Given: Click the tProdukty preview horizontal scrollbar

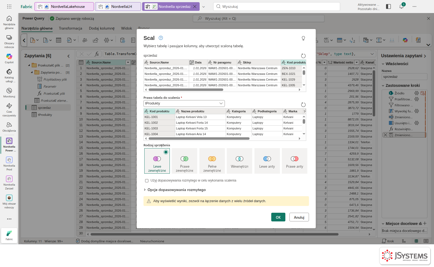Looking at the screenshot, I should [x=199, y=138].
